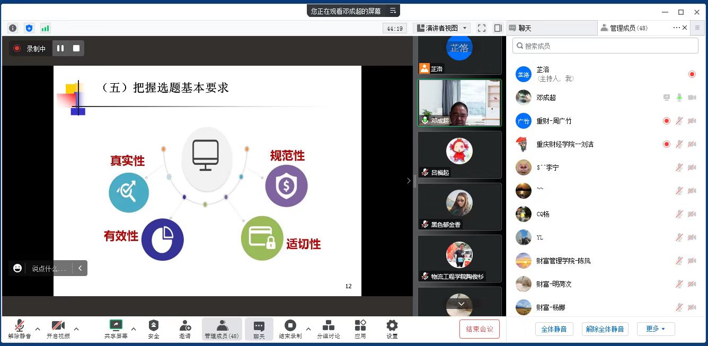The image size is (708, 346).
Task: Switch to the Chat (聊天) tab
Action: [551, 28]
